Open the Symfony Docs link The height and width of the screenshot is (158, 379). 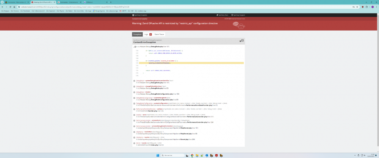point(222,15)
